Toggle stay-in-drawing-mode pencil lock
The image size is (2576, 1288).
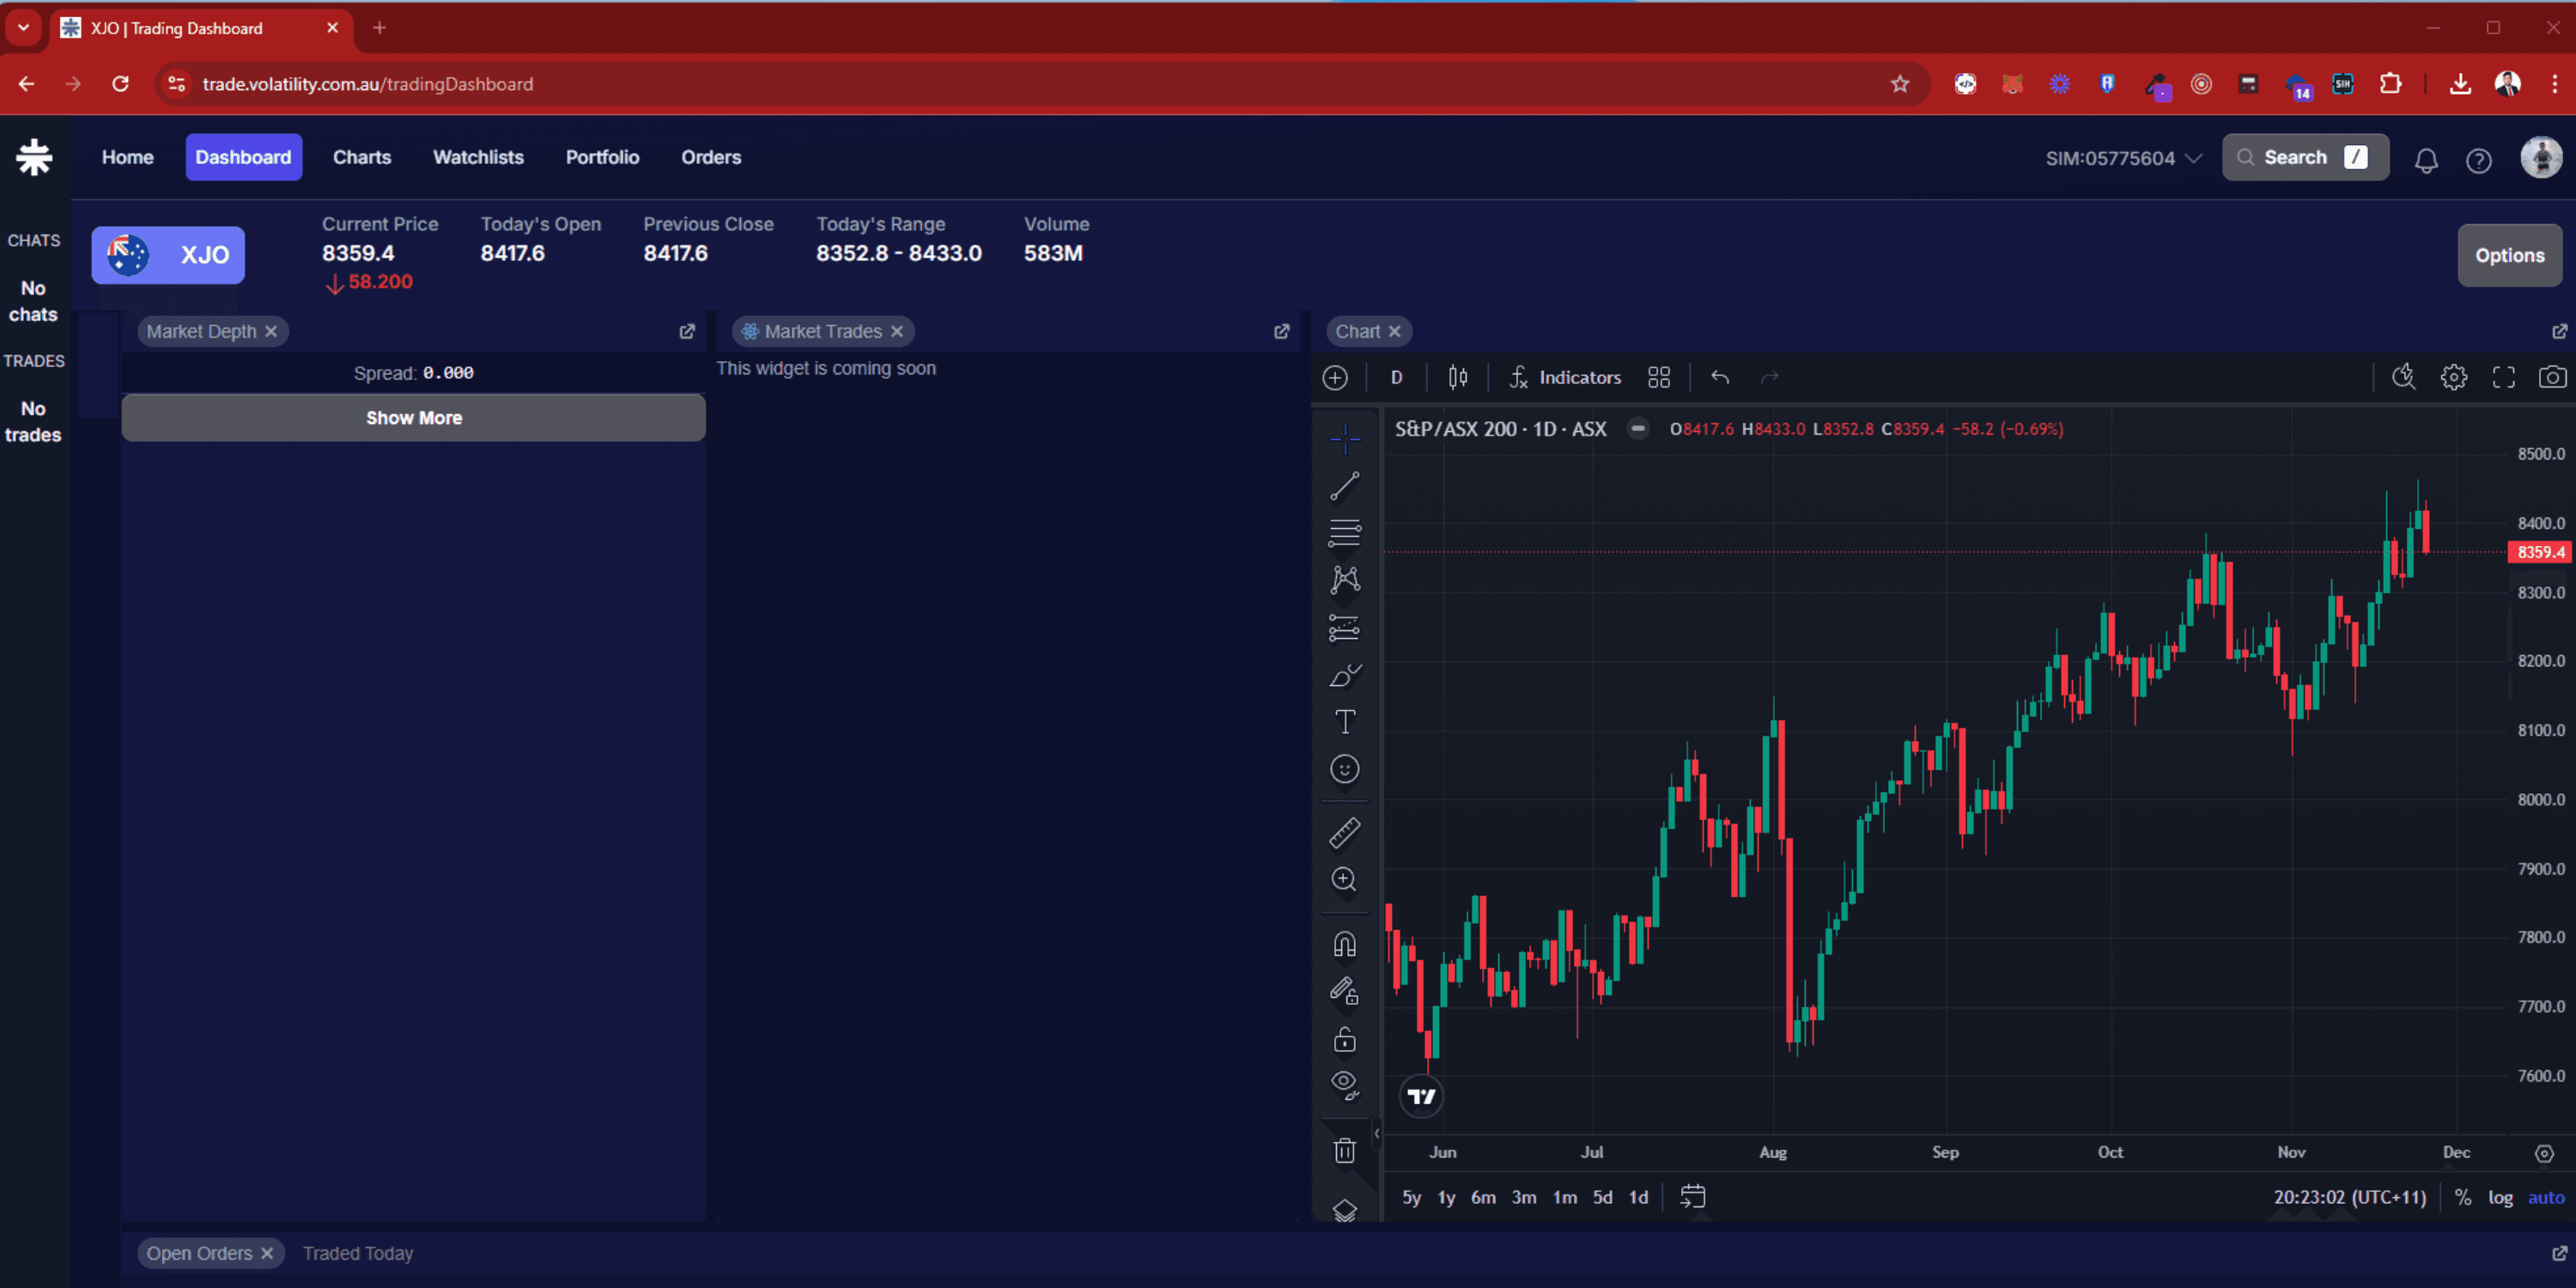coord(1345,991)
